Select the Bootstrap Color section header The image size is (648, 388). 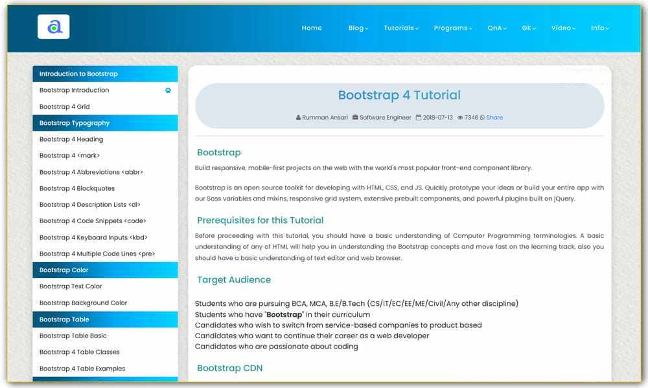point(106,270)
